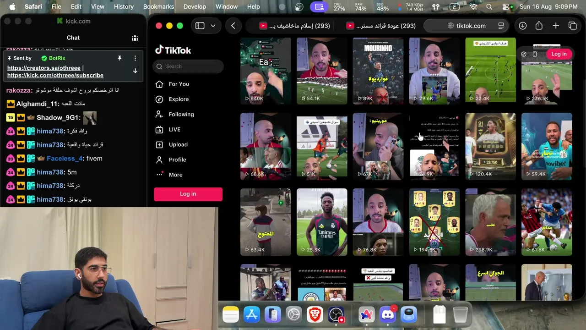Open System Settings from the Dock
This screenshot has width=586, height=330.
(x=294, y=315)
